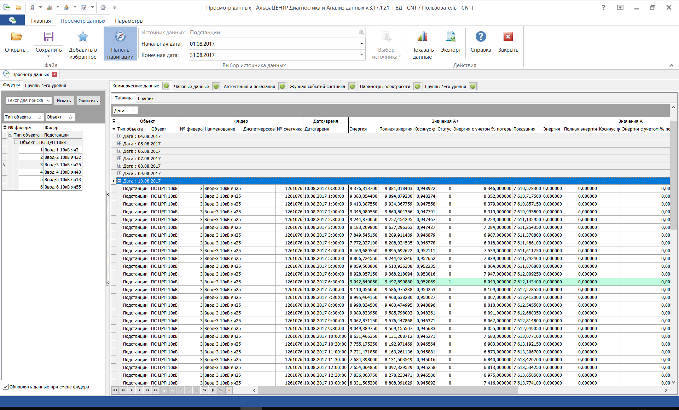Toggle 'Обновлять данные при смене фидера' checkbox

point(6,387)
